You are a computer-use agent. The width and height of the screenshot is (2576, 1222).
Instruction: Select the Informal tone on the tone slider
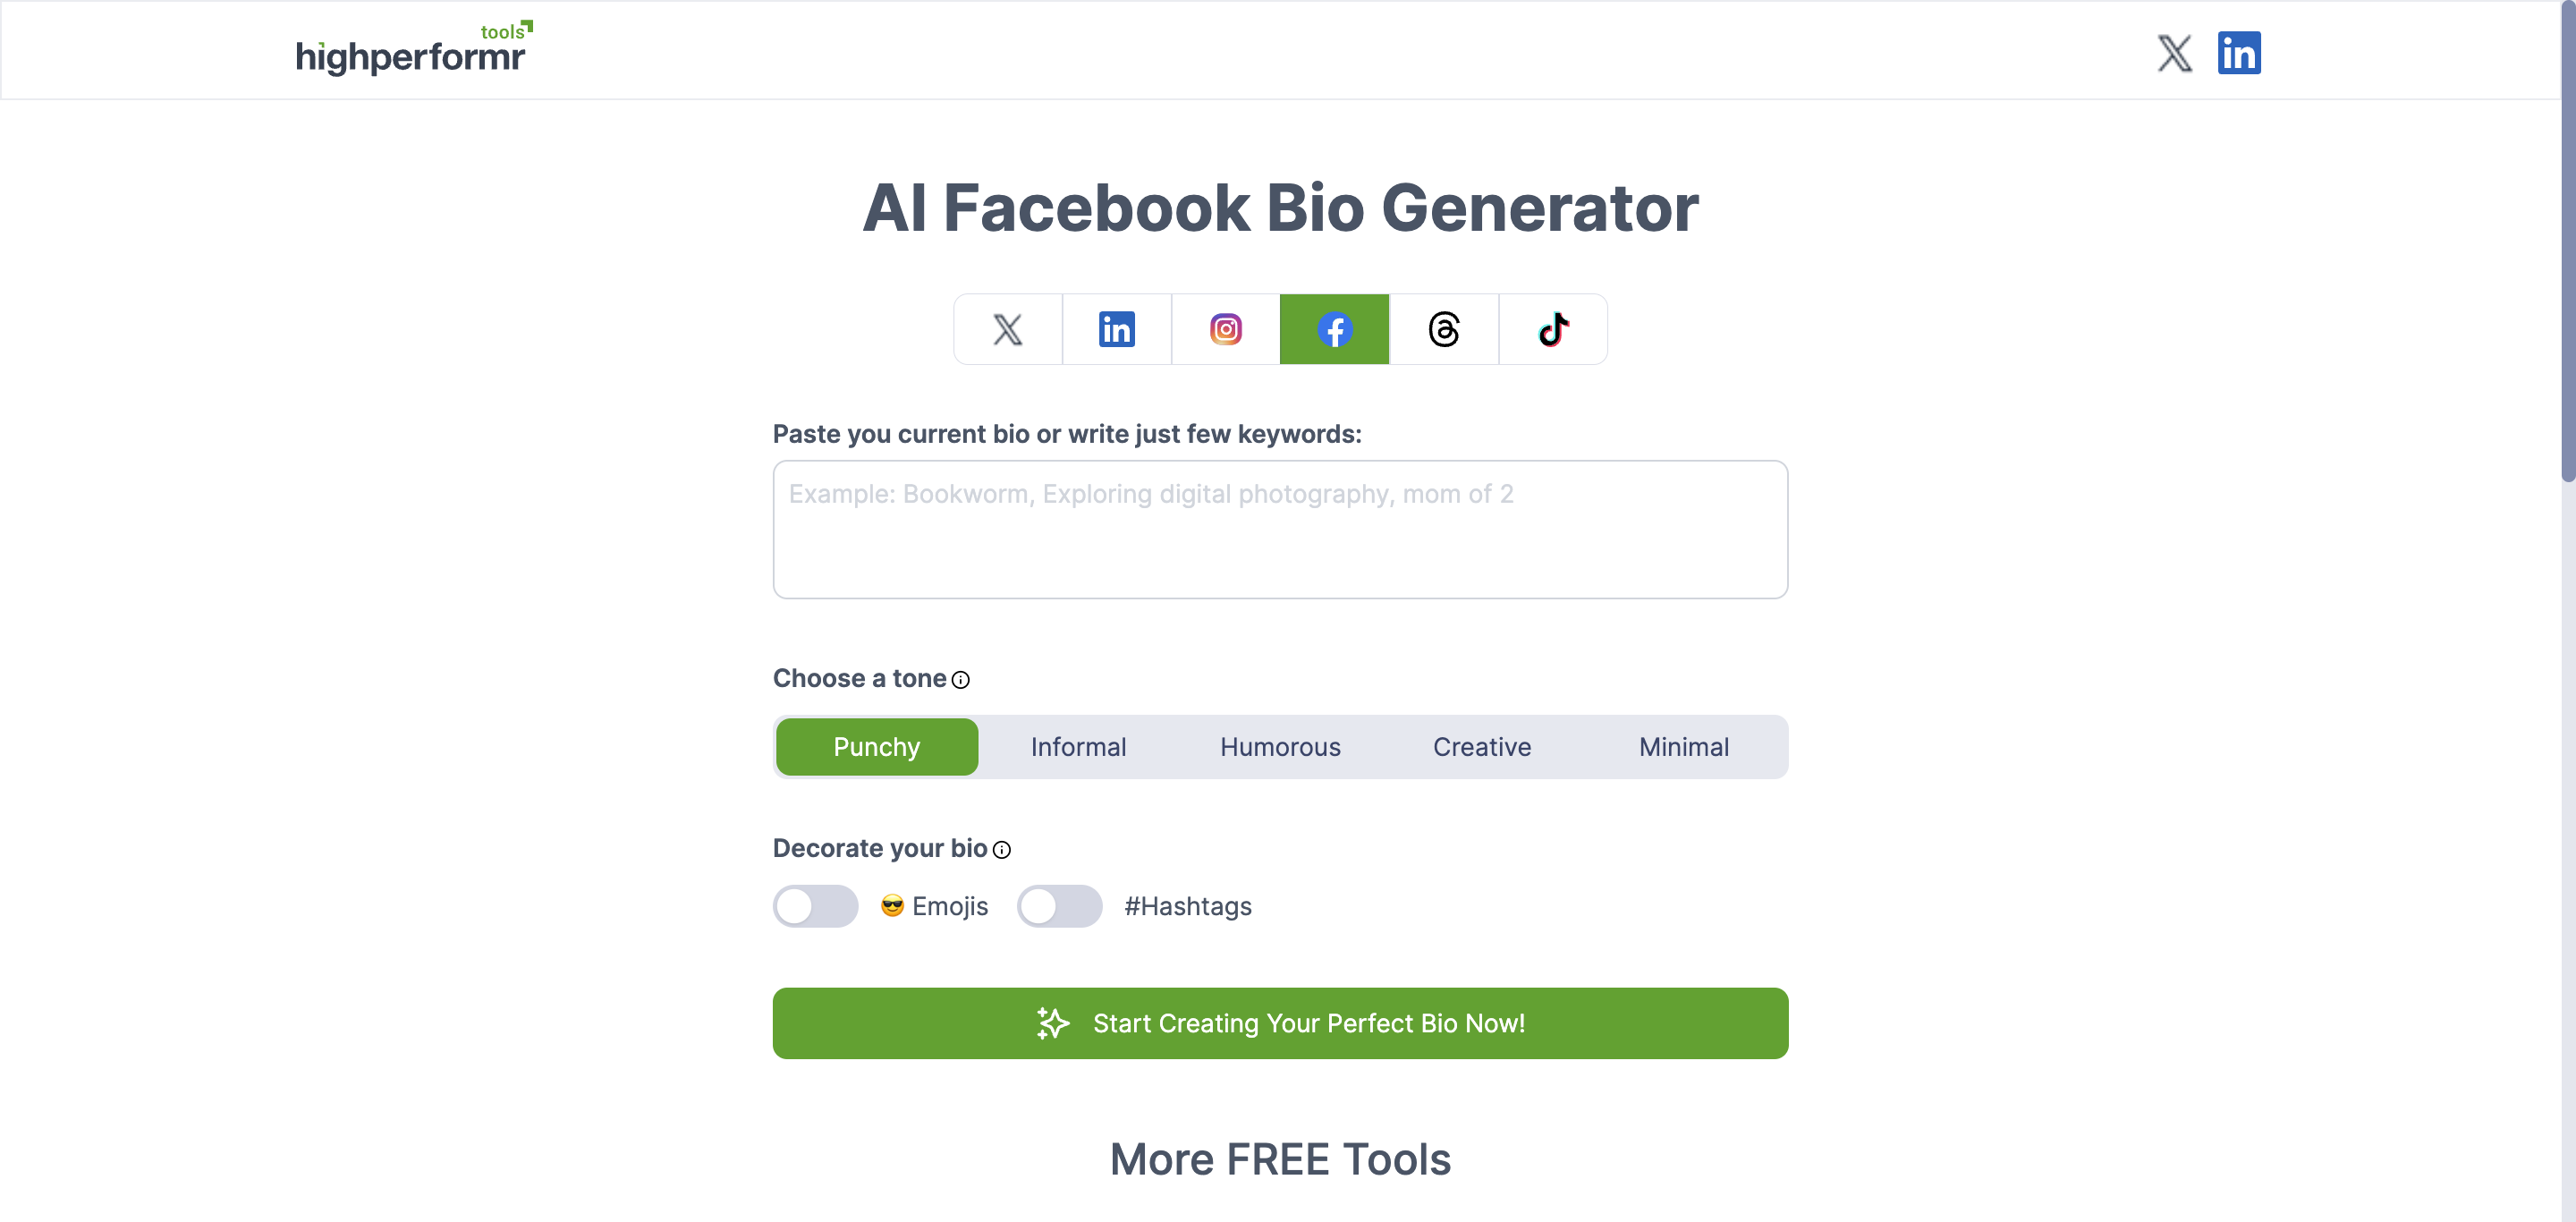click(x=1077, y=746)
